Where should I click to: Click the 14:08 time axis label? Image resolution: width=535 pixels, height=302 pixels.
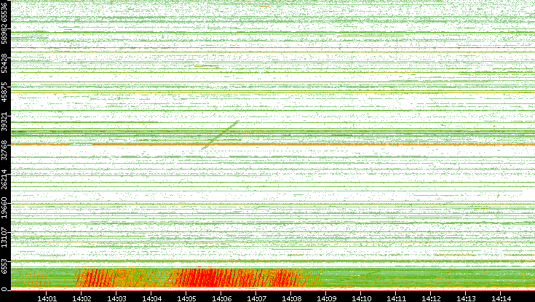pyautogui.click(x=291, y=298)
